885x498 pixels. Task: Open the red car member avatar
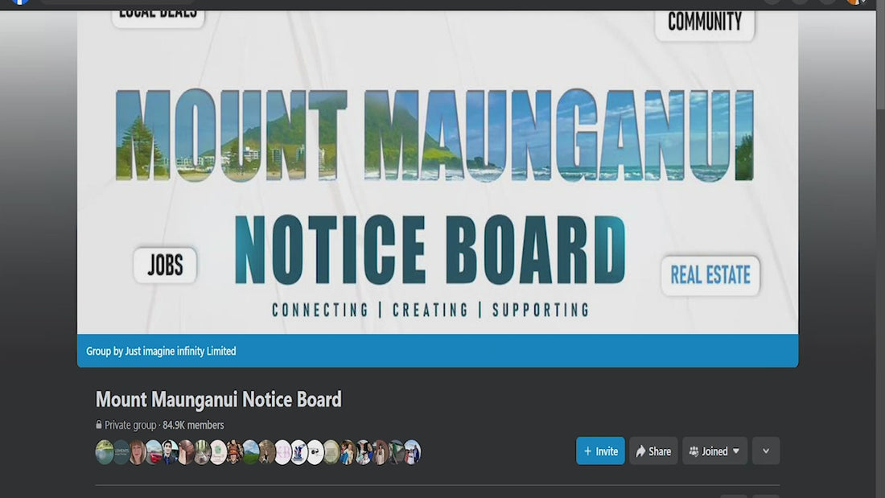(x=154, y=452)
